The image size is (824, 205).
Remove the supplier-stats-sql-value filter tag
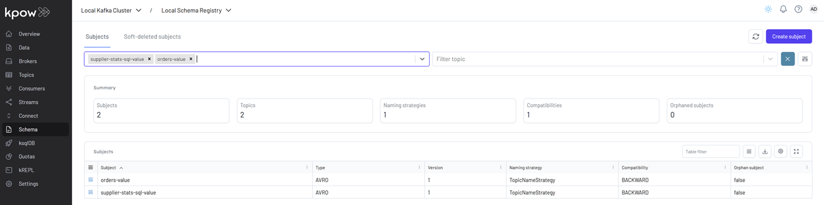click(149, 59)
